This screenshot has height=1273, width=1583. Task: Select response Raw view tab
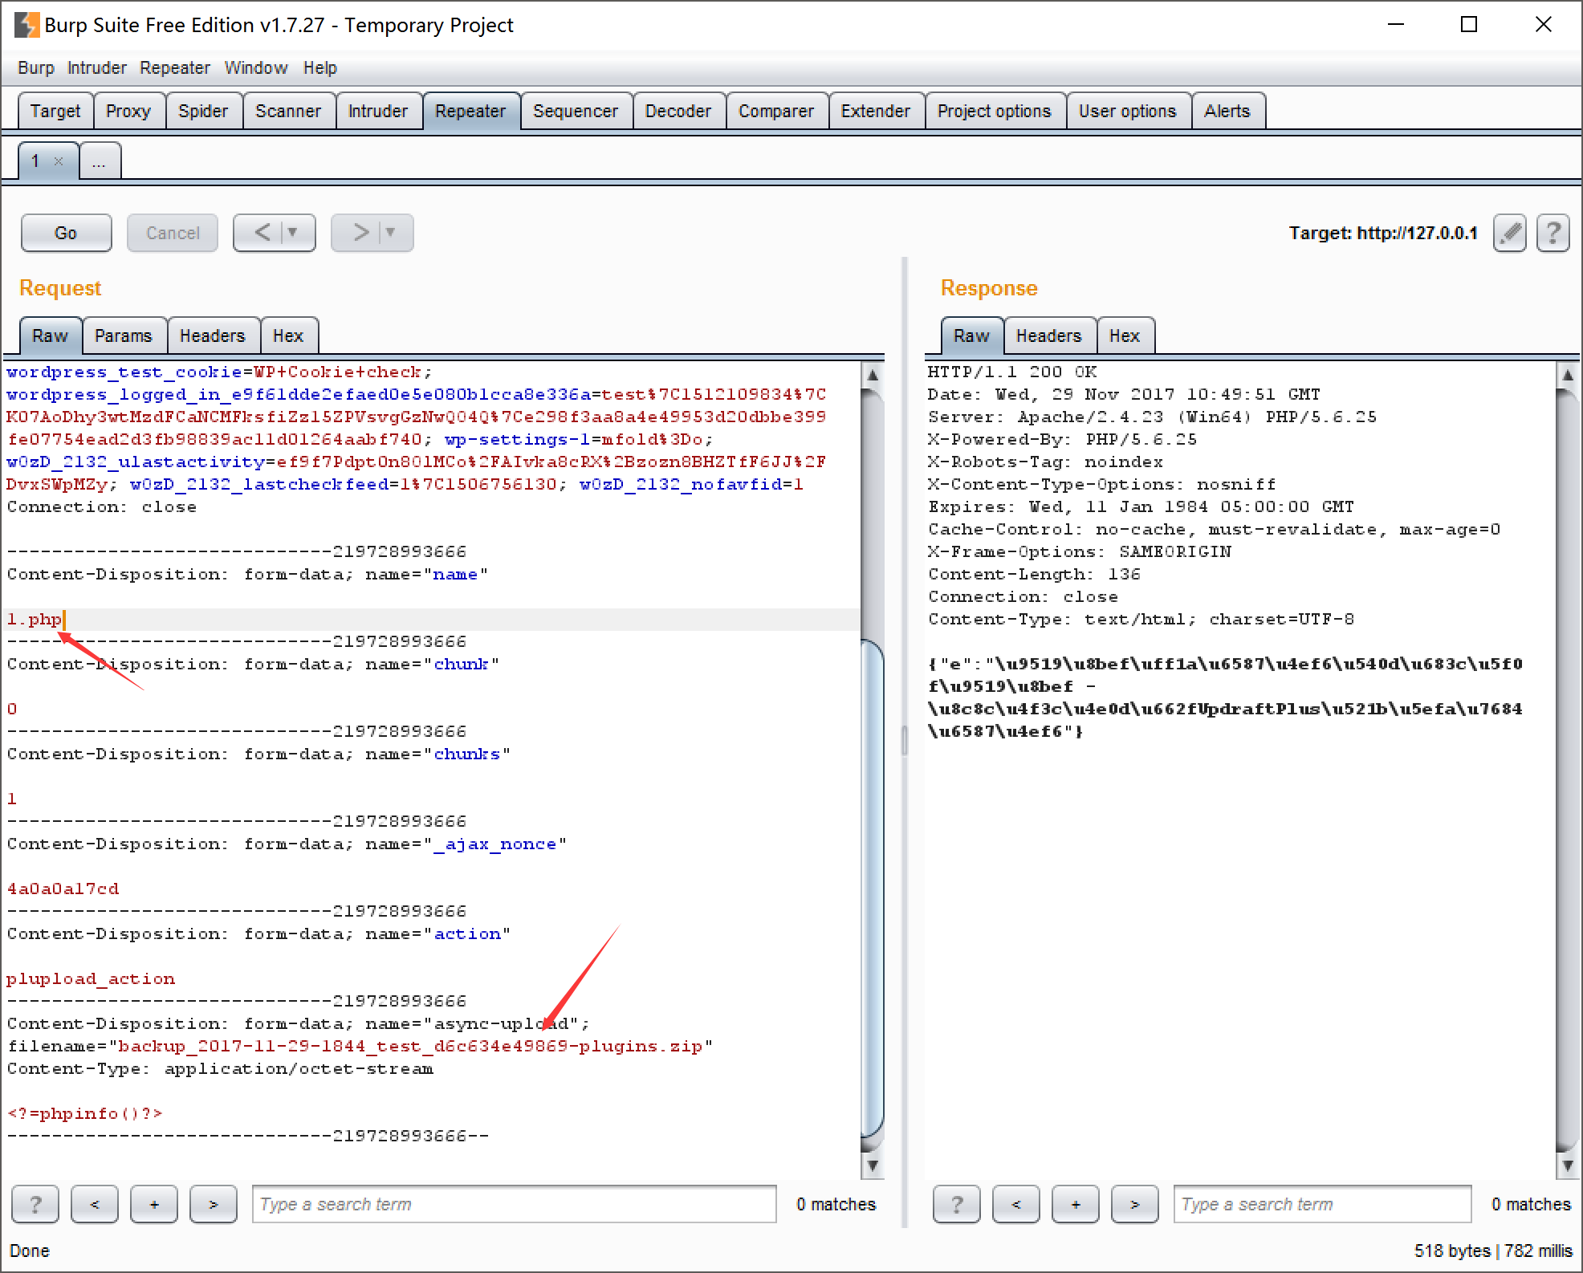tap(971, 336)
